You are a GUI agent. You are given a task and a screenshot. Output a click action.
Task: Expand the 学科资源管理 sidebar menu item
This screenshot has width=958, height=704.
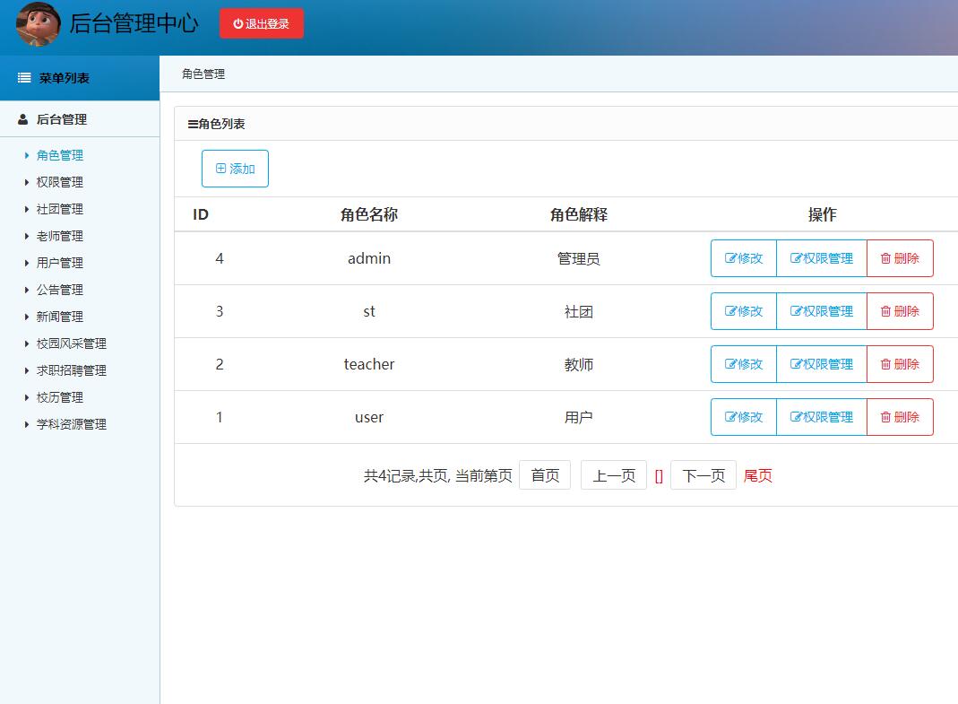pyautogui.click(x=73, y=424)
